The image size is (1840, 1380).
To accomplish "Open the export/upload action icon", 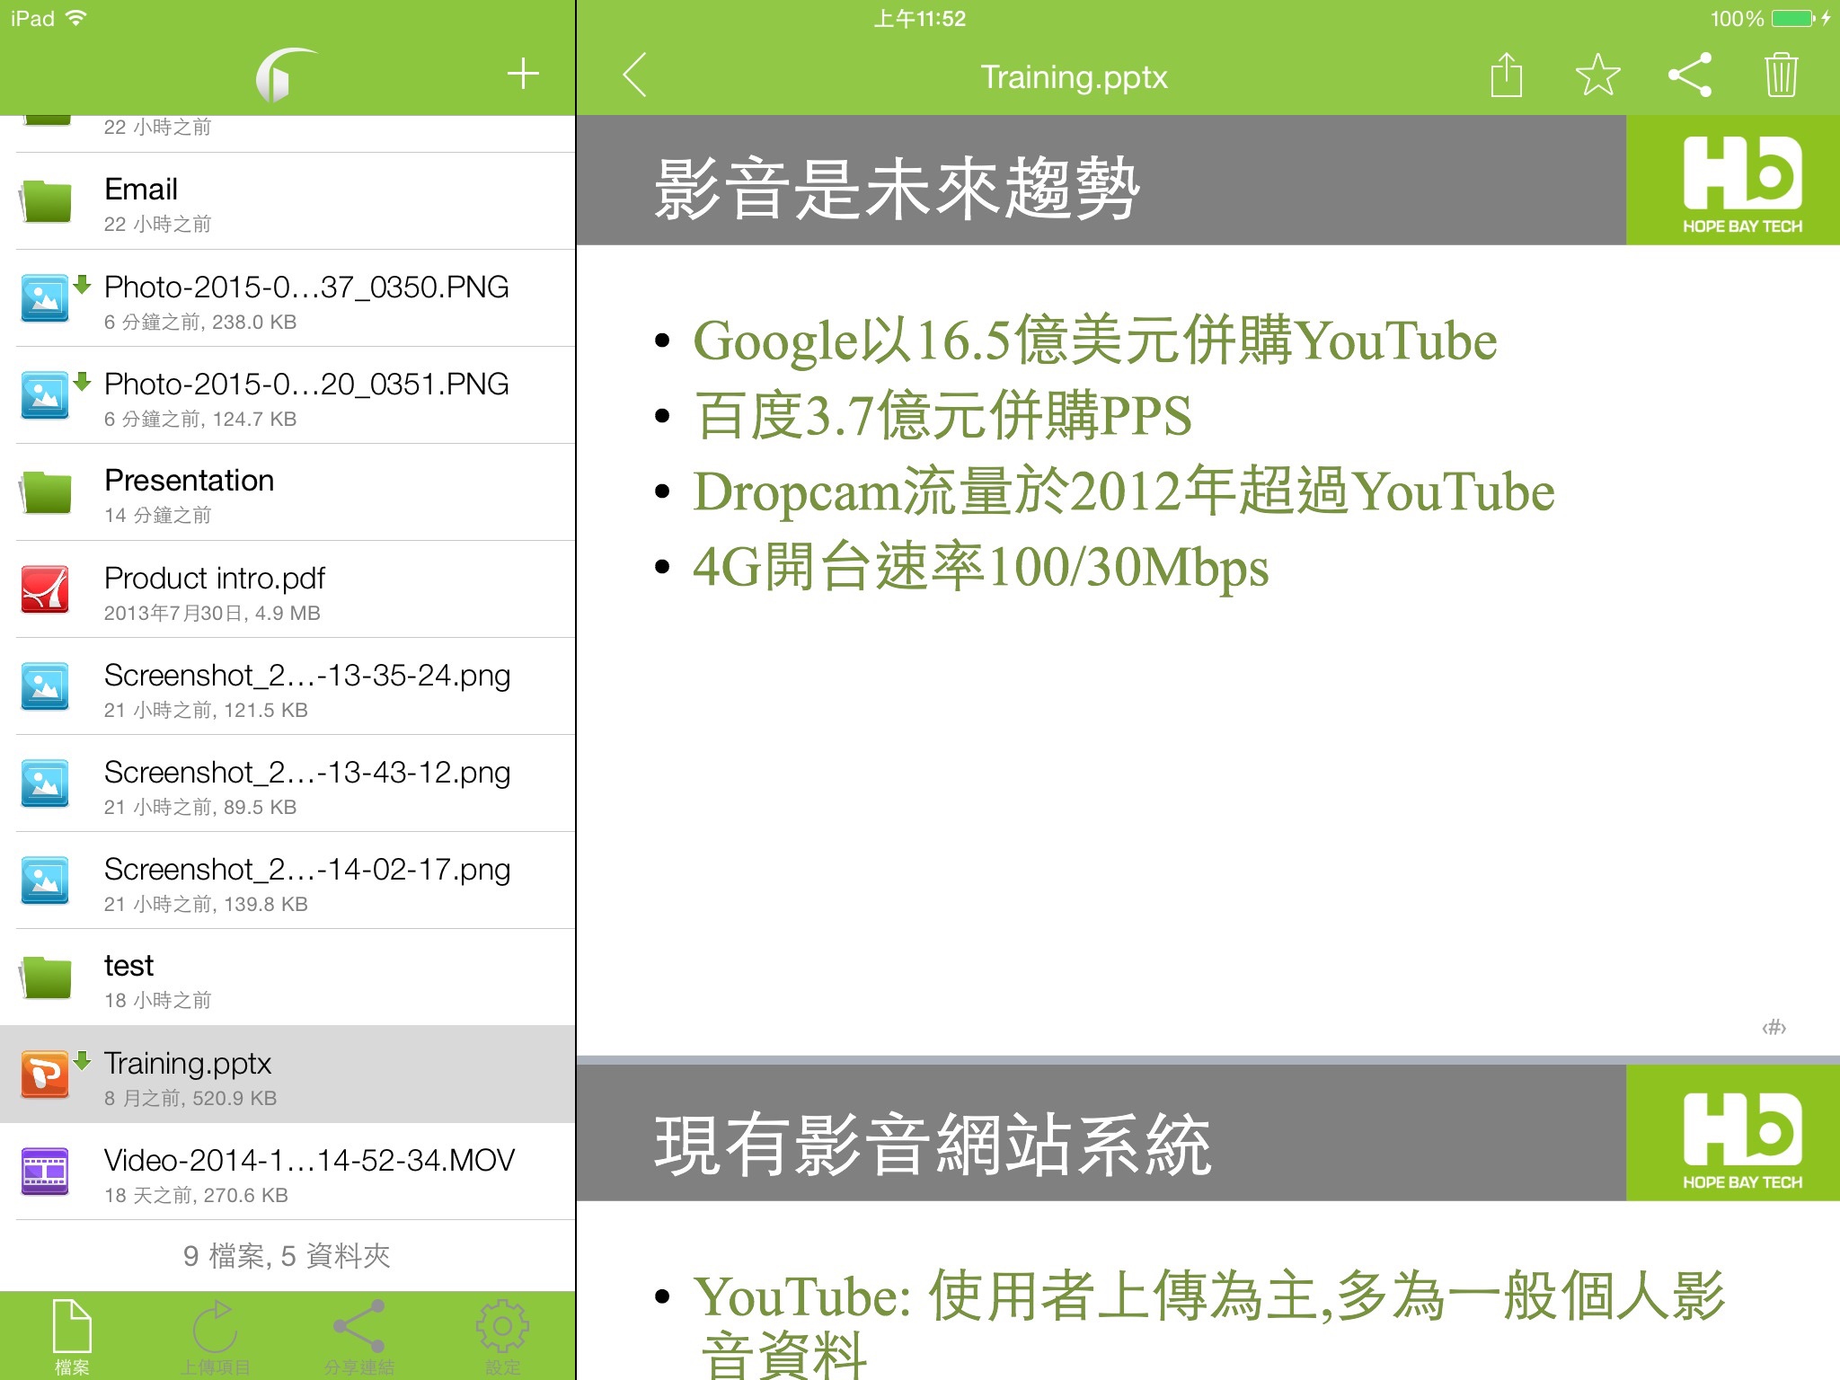I will pyautogui.click(x=1507, y=74).
